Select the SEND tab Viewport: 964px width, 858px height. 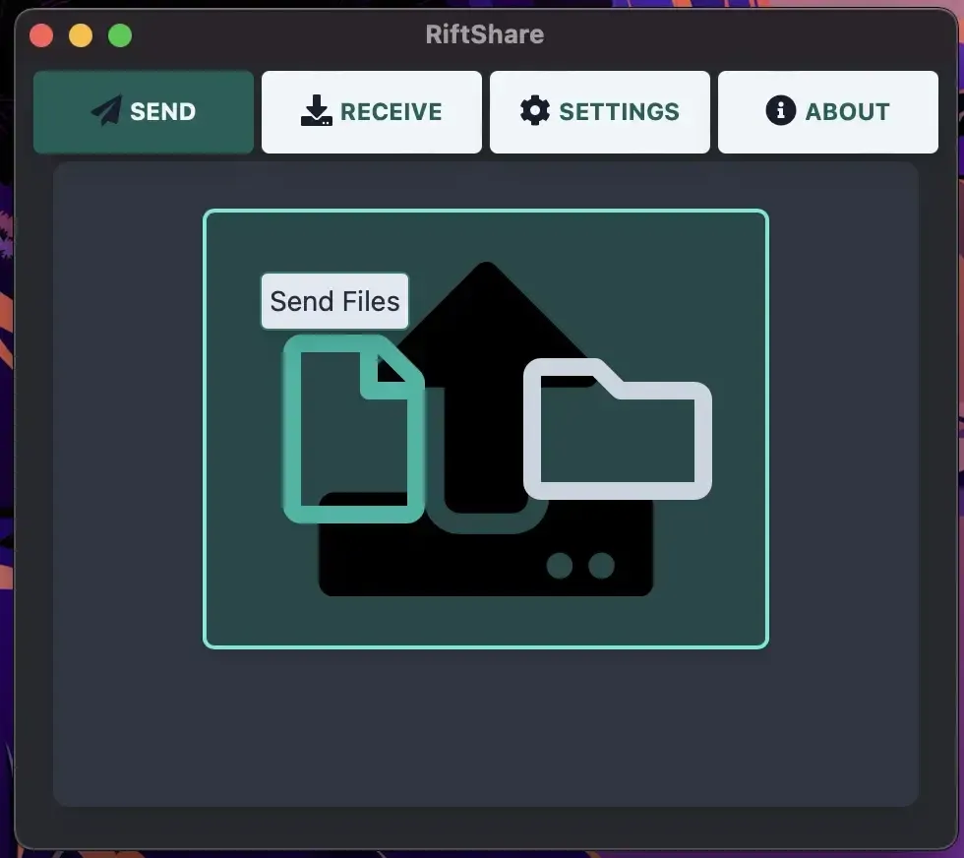(143, 111)
